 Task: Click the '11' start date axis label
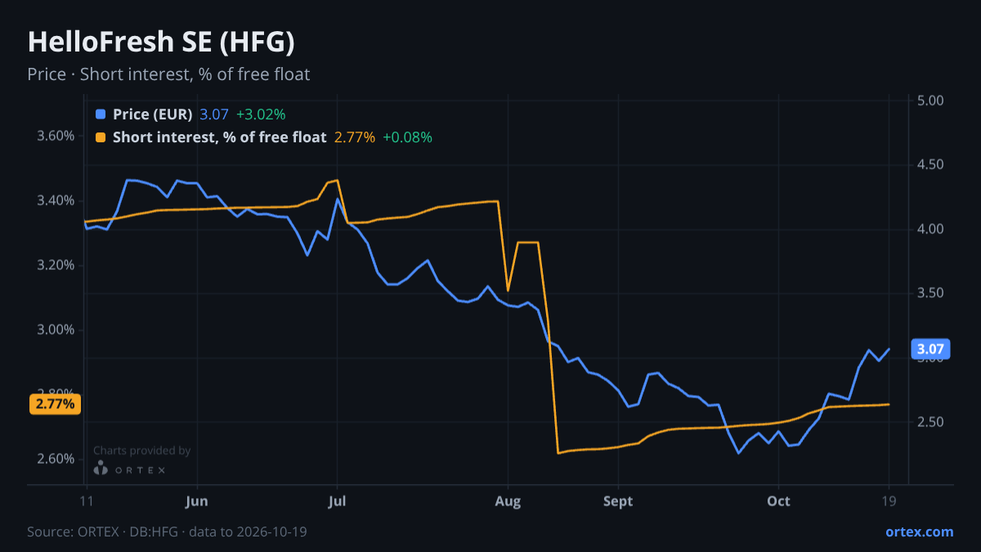point(86,501)
